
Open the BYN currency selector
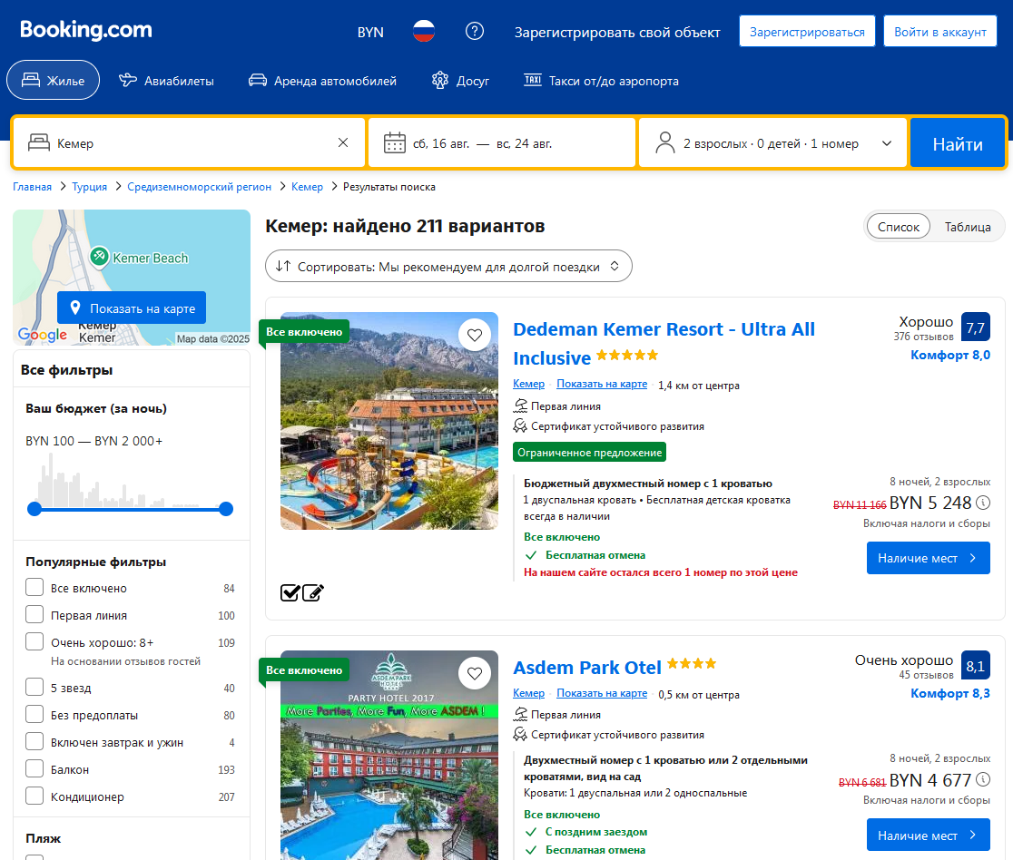coord(370,32)
